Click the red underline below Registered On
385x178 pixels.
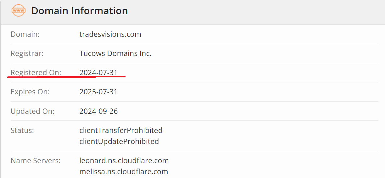click(66, 77)
